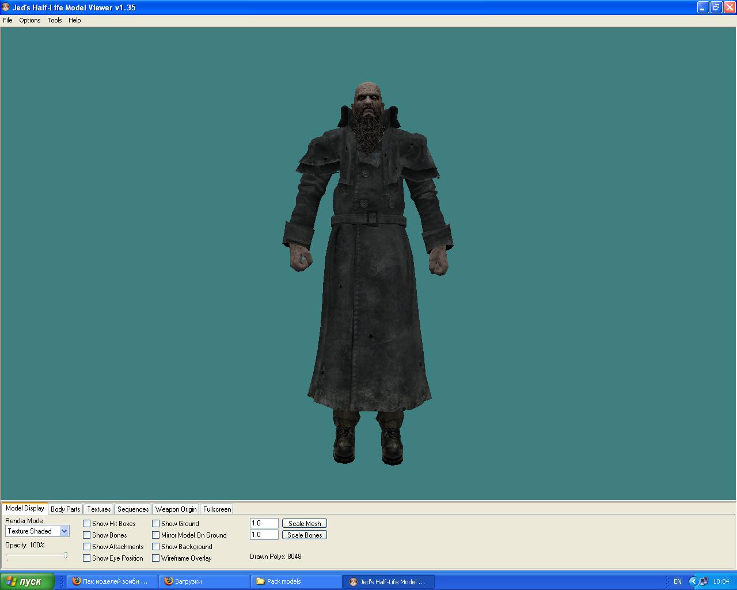Enable Show Hit Boxes checkbox

tap(87, 524)
